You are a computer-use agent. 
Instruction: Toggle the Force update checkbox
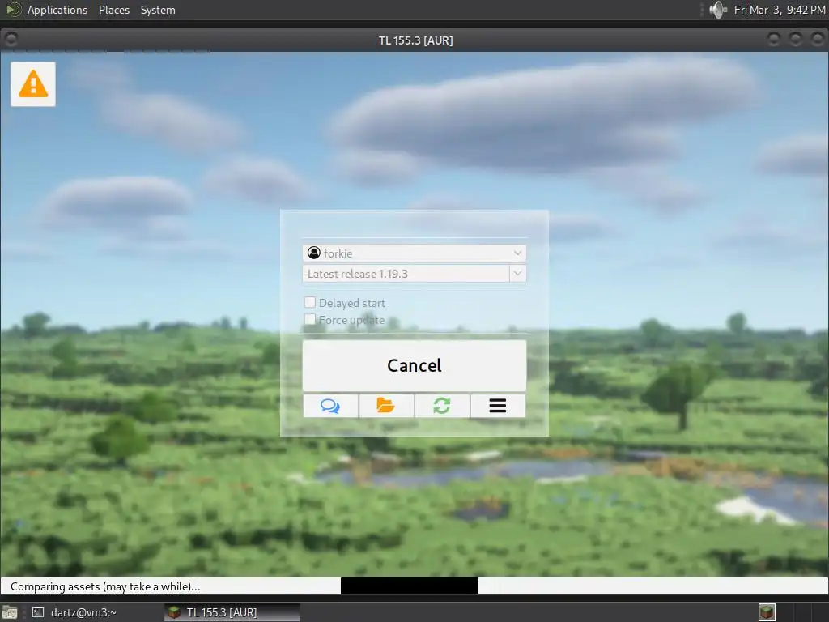[310, 319]
